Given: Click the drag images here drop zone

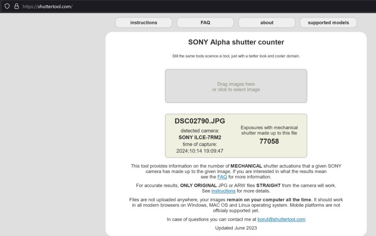Looking at the screenshot, I should pos(236,86).
